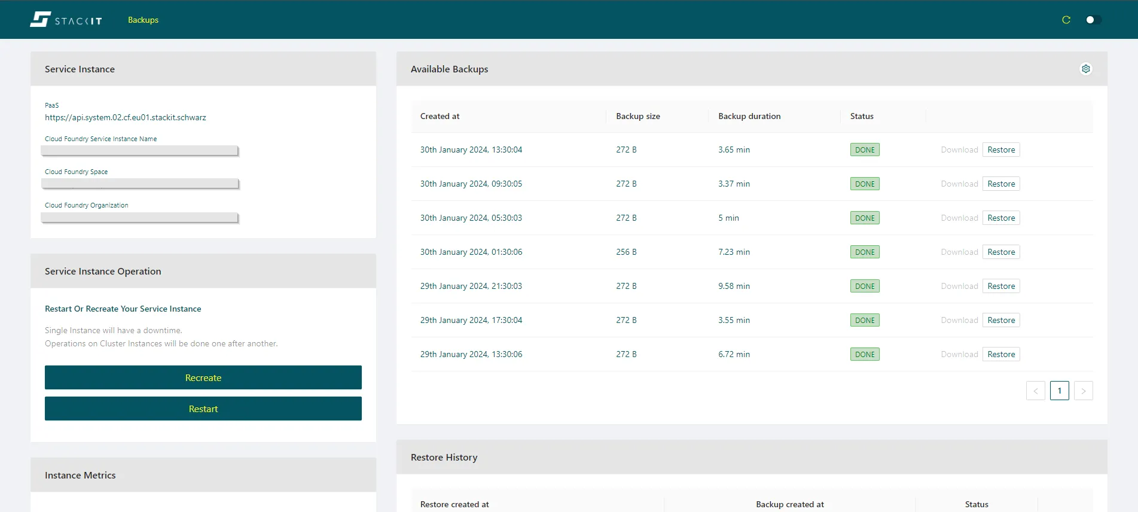The height and width of the screenshot is (512, 1138).
Task: Click the Created at column header
Action: click(440, 116)
